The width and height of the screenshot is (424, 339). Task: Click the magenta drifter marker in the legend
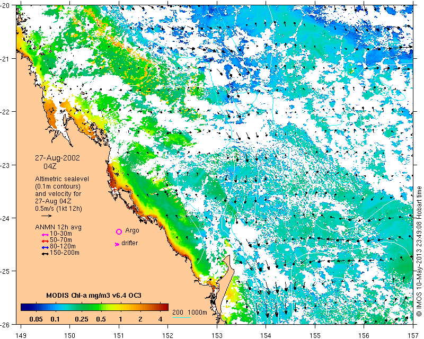[117, 244]
